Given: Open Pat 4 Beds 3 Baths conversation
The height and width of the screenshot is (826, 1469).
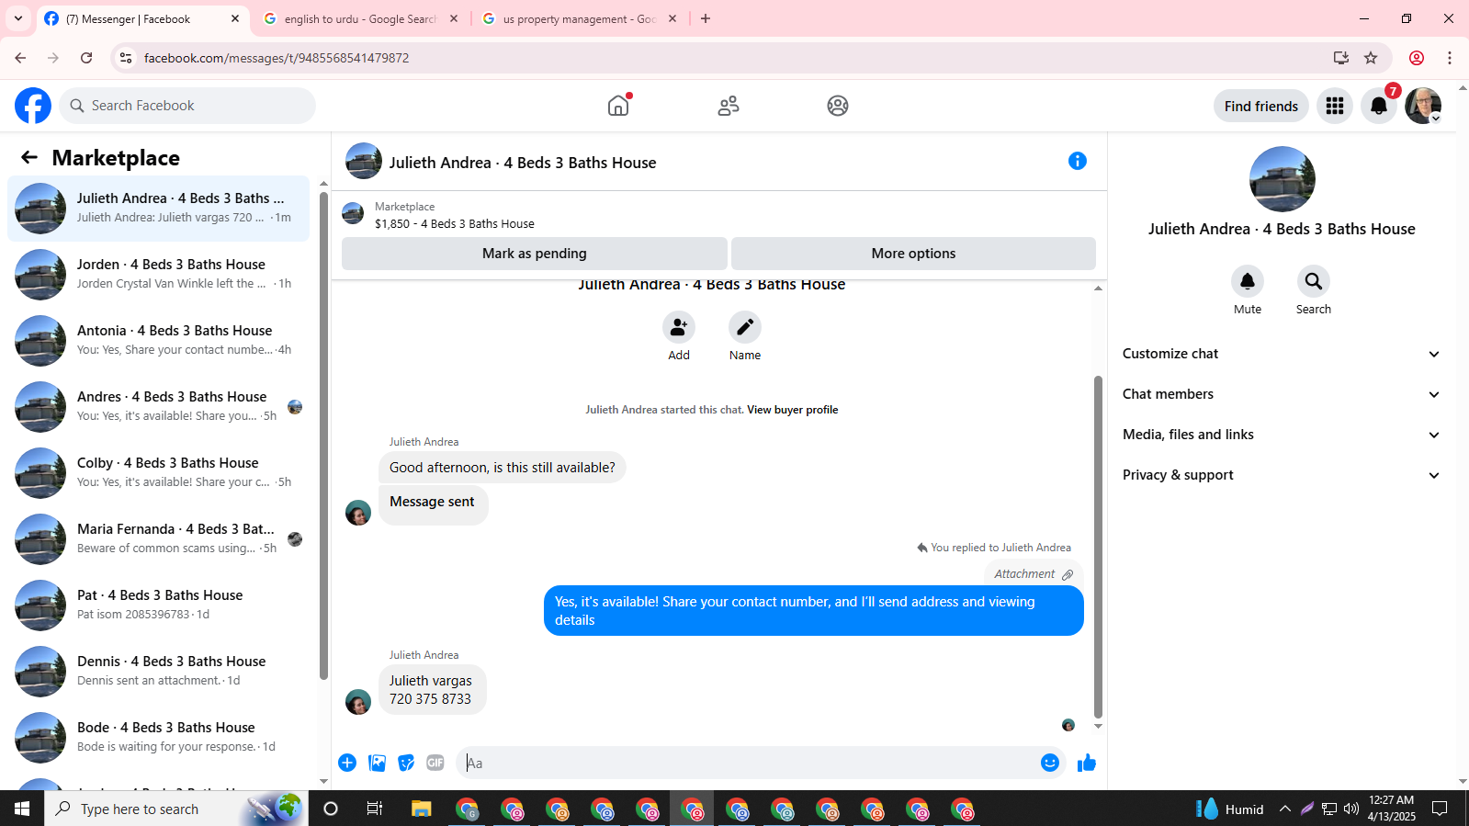Looking at the screenshot, I should pyautogui.click(x=158, y=605).
